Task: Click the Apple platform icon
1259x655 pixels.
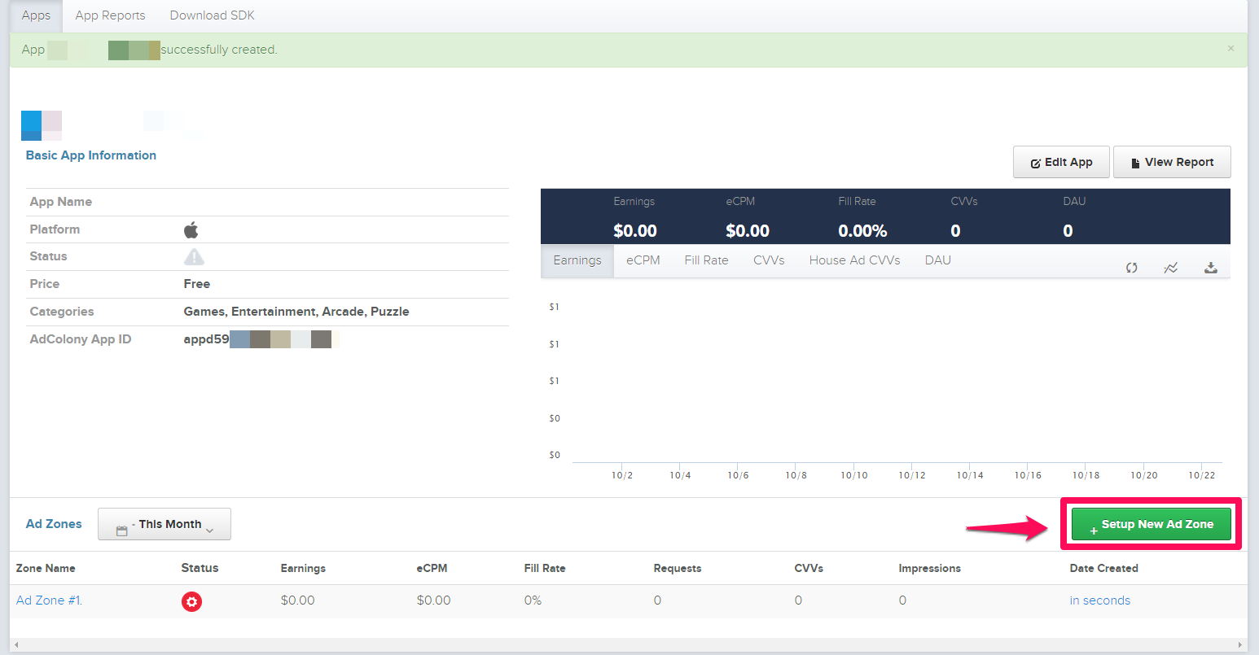Action: coord(191,230)
